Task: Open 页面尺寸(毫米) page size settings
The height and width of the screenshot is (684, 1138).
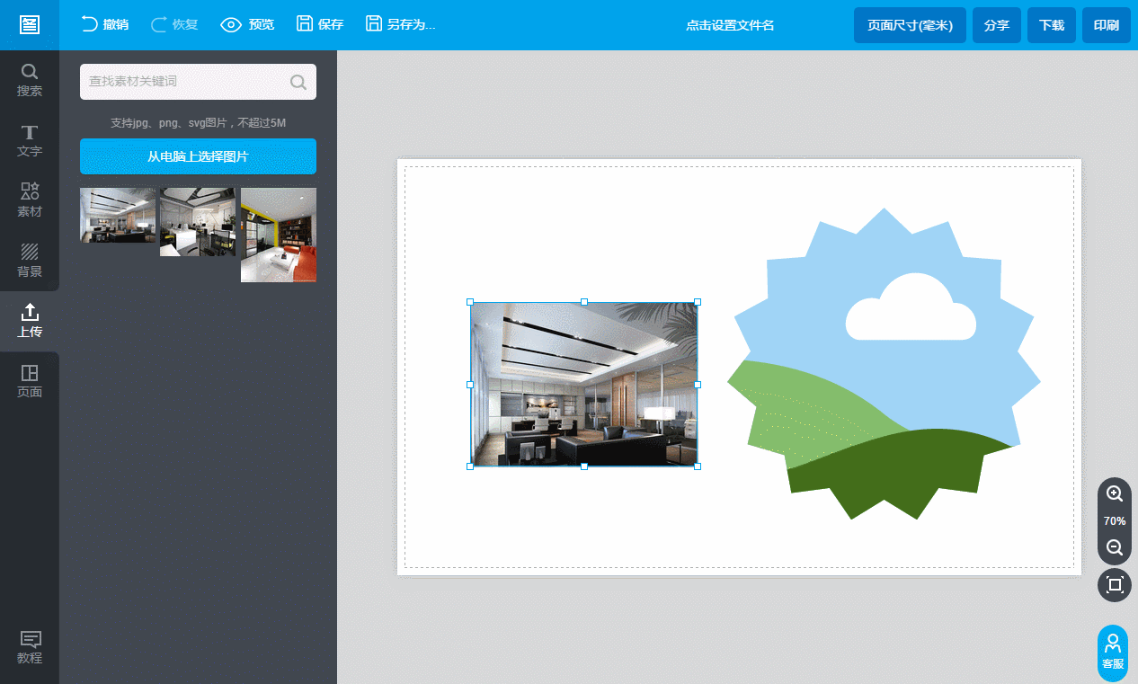Action: (x=910, y=25)
